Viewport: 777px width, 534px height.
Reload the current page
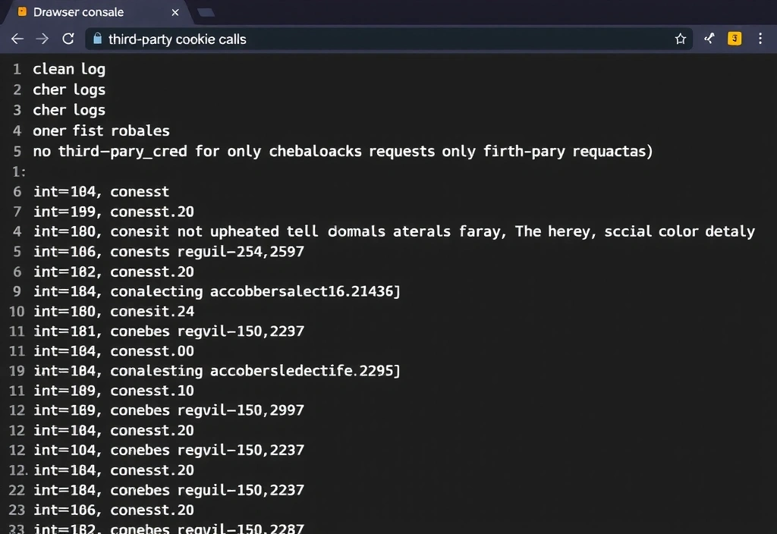point(68,39)
